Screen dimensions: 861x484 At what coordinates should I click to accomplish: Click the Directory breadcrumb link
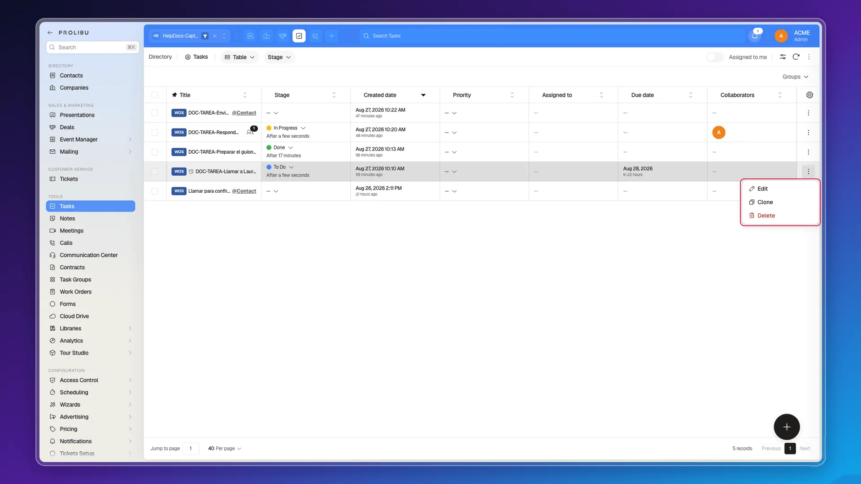160,57
